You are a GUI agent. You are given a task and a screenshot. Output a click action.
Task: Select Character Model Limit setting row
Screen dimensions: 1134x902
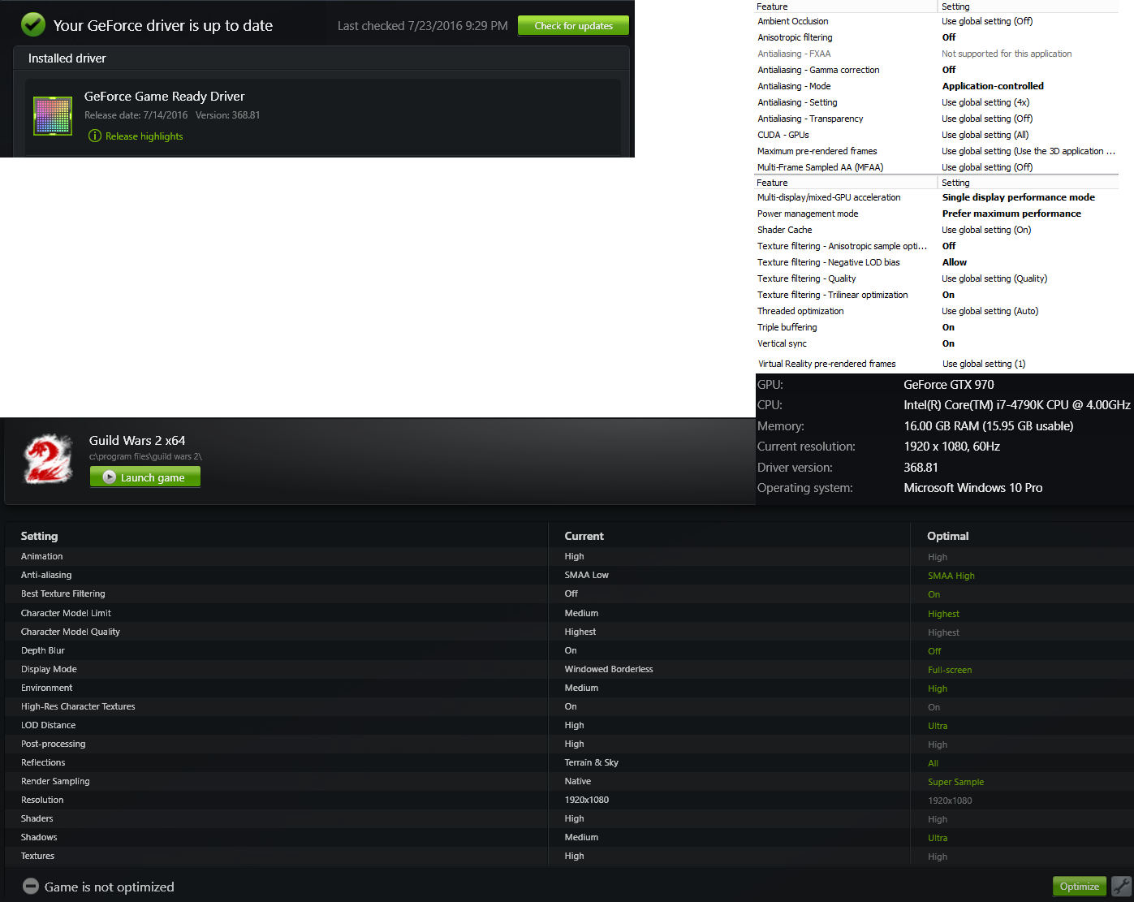(x=568, y=613)
